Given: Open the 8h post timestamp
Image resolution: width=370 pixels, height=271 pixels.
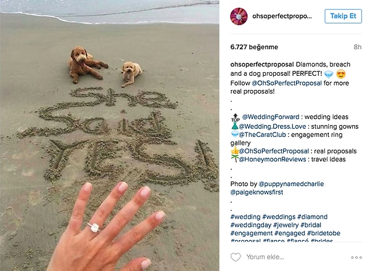Looking at the screenshot, I should 358,47.
